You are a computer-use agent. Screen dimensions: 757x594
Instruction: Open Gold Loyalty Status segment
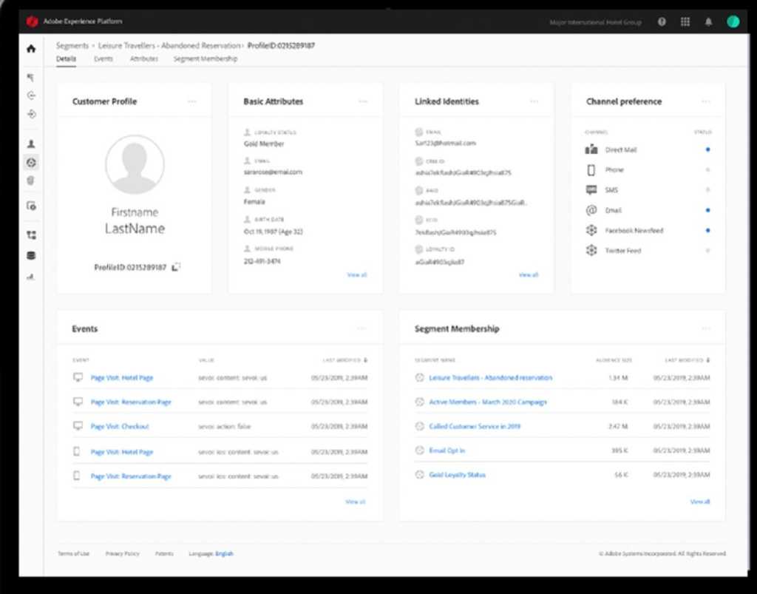pyautogui.click(x=457, y=475)
